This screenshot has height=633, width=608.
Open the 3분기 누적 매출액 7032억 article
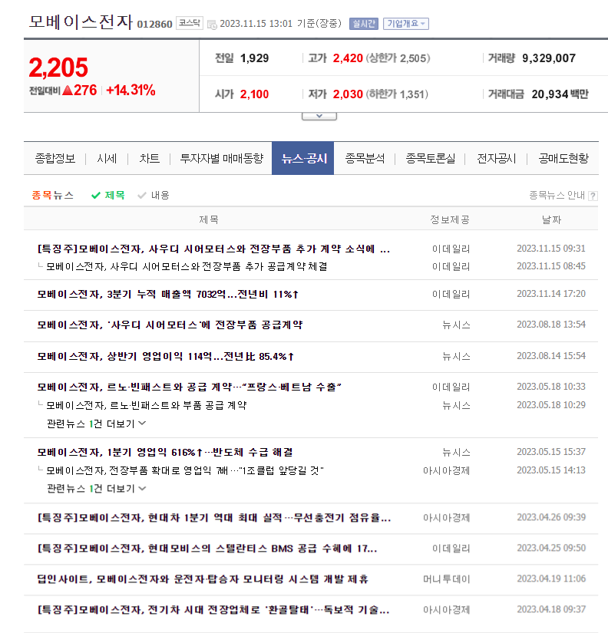[167, 295]
